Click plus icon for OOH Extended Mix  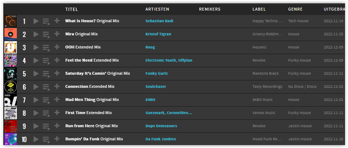pos(57,47)
